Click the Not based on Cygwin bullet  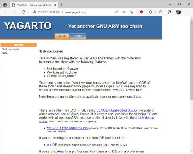(x=62, y=69)
